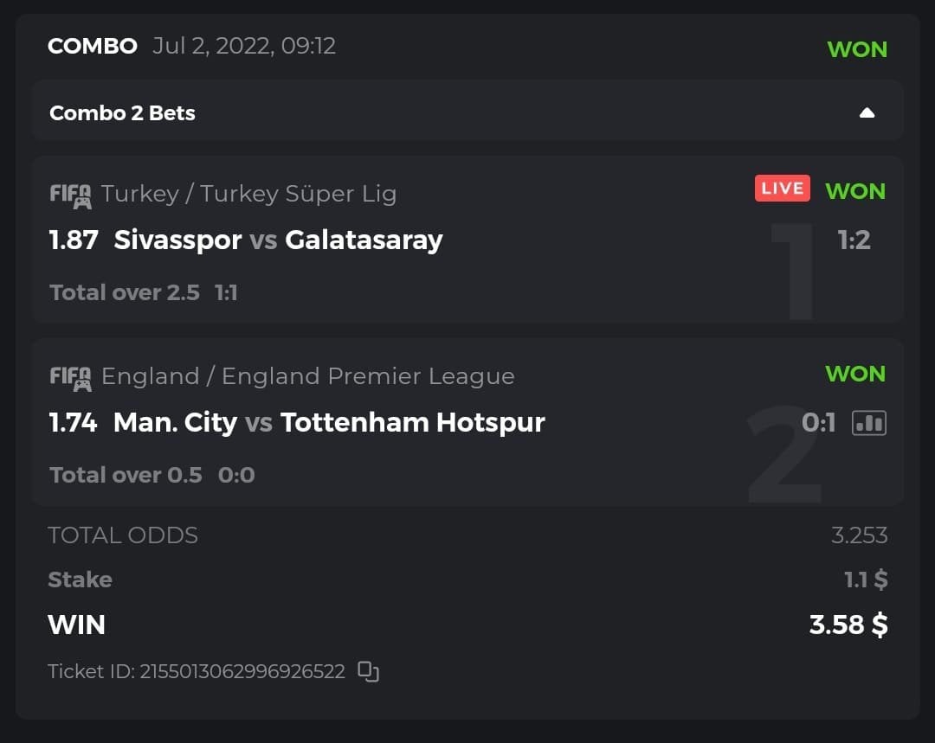Image resolution: width=935 pixels, height=743 pixels.
Task: Click the 1:2 final score
Action: pos(854,240)
